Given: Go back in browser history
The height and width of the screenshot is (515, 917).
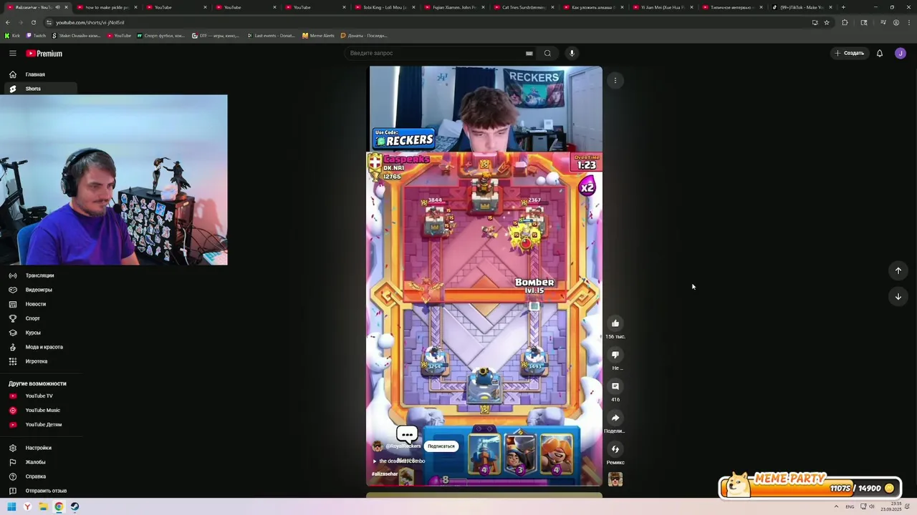Looking at the screenshot, I should [8, 22].
